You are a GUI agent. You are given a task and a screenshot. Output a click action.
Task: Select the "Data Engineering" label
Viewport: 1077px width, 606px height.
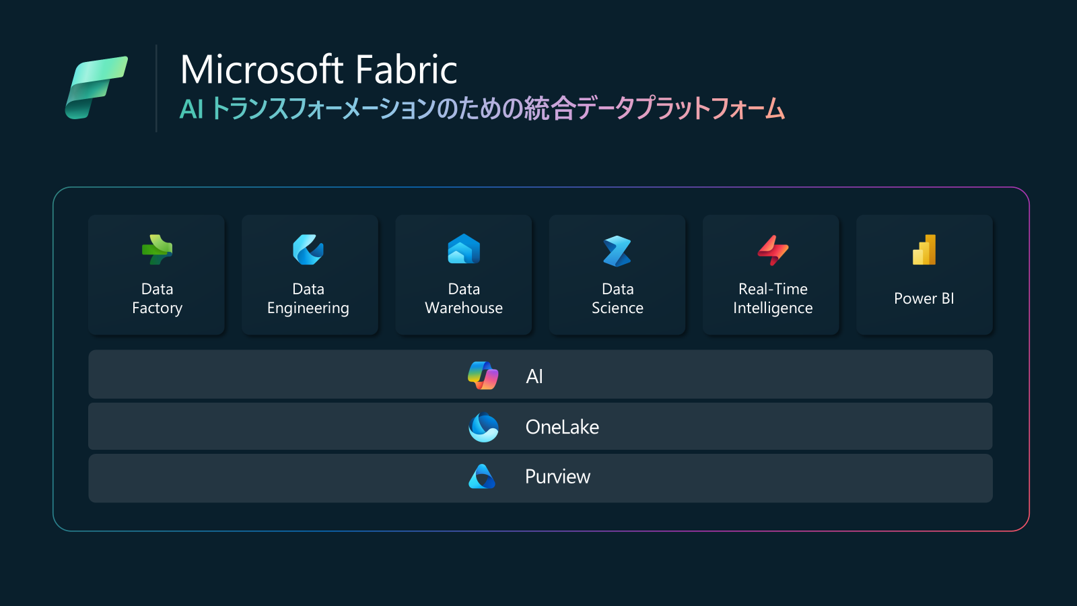308,298
